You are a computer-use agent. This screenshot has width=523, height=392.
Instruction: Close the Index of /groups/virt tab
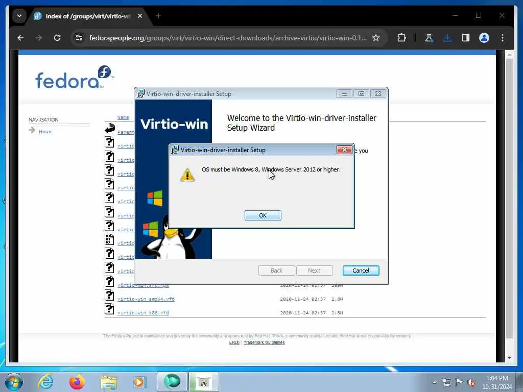140,16
